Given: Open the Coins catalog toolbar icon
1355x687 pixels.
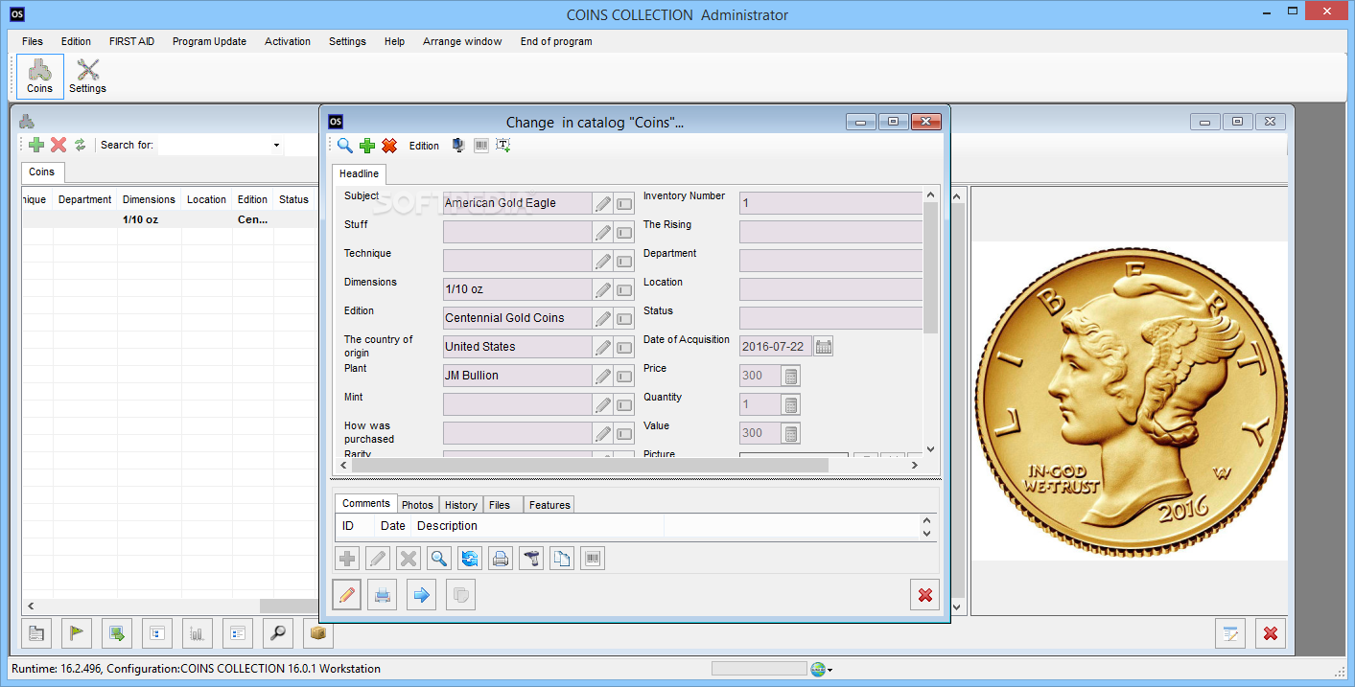Looking at the screenshot, I should (x=40, y=77).
